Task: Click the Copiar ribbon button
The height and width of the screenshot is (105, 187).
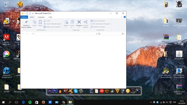Action: [34, 23]
